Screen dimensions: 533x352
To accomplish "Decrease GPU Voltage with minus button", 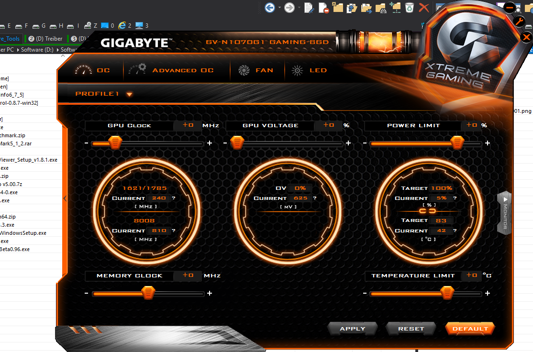I will 225,143.
